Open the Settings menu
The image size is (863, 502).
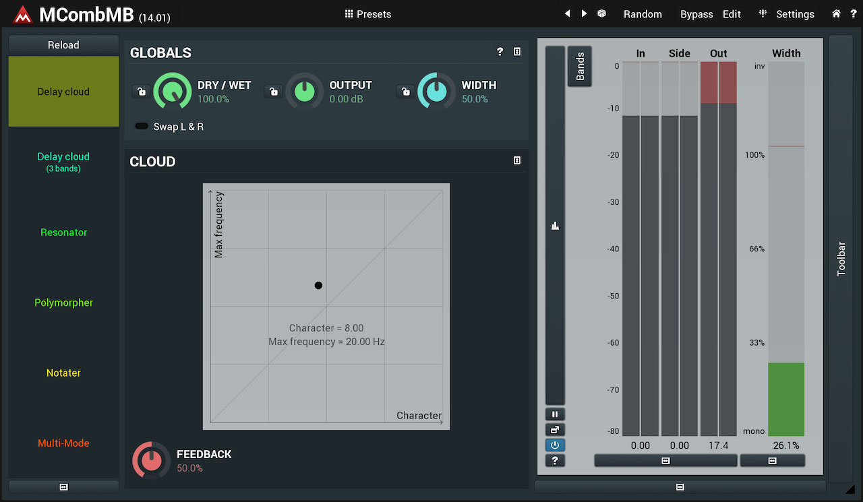(786, 14)
